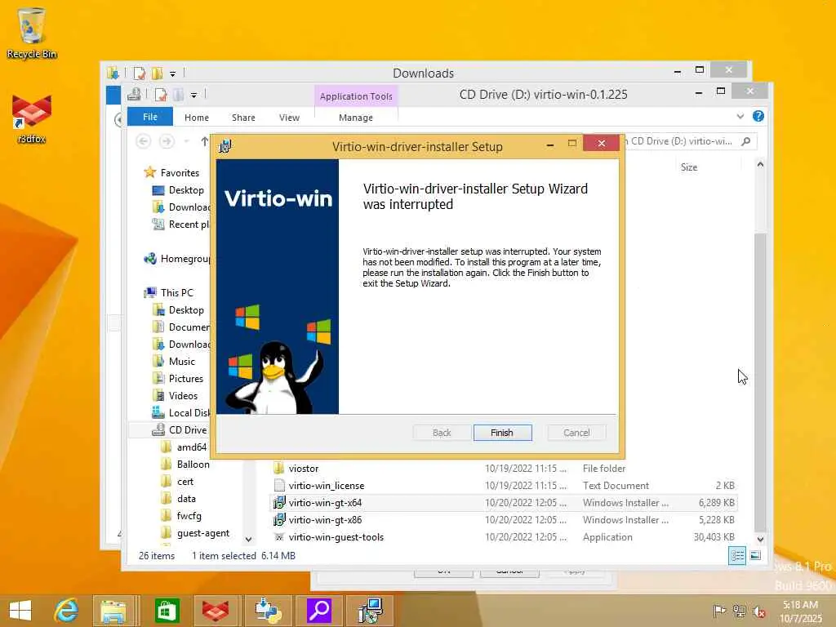Click Action Center flag in tray
The height and width of the screenshot is (627, 836).
(x=719, y=611)
